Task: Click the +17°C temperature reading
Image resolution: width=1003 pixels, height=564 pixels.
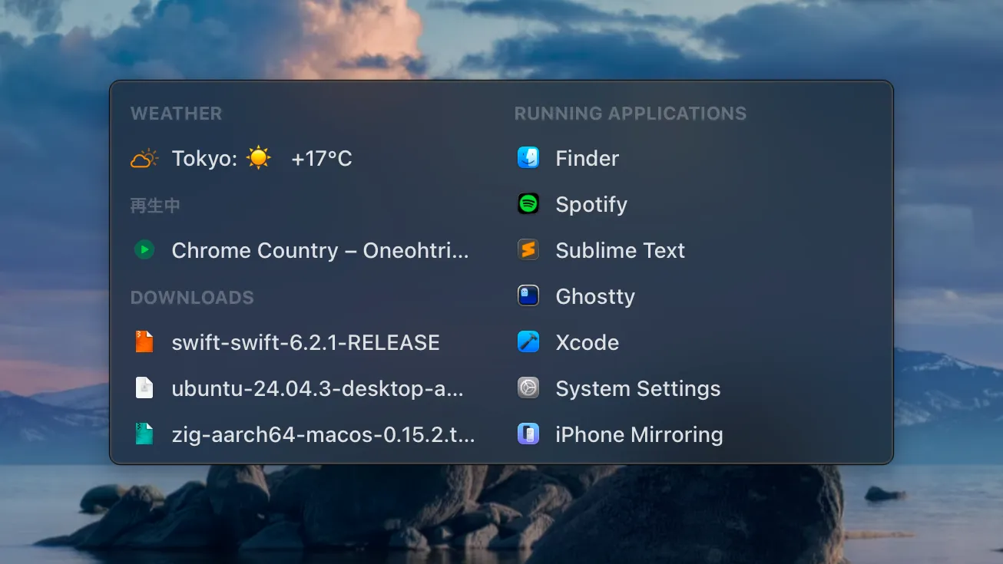Action: pyautogui.click(x=321, y=159)
